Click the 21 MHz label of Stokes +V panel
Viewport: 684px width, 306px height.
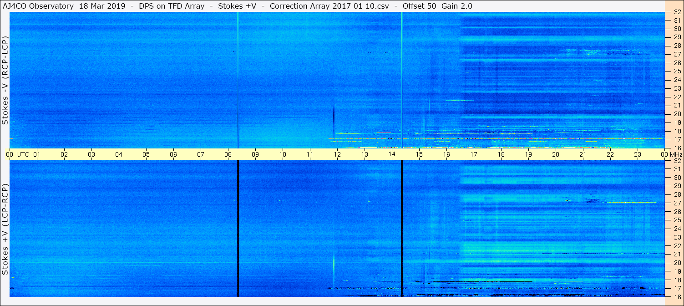tap(677, 254)
